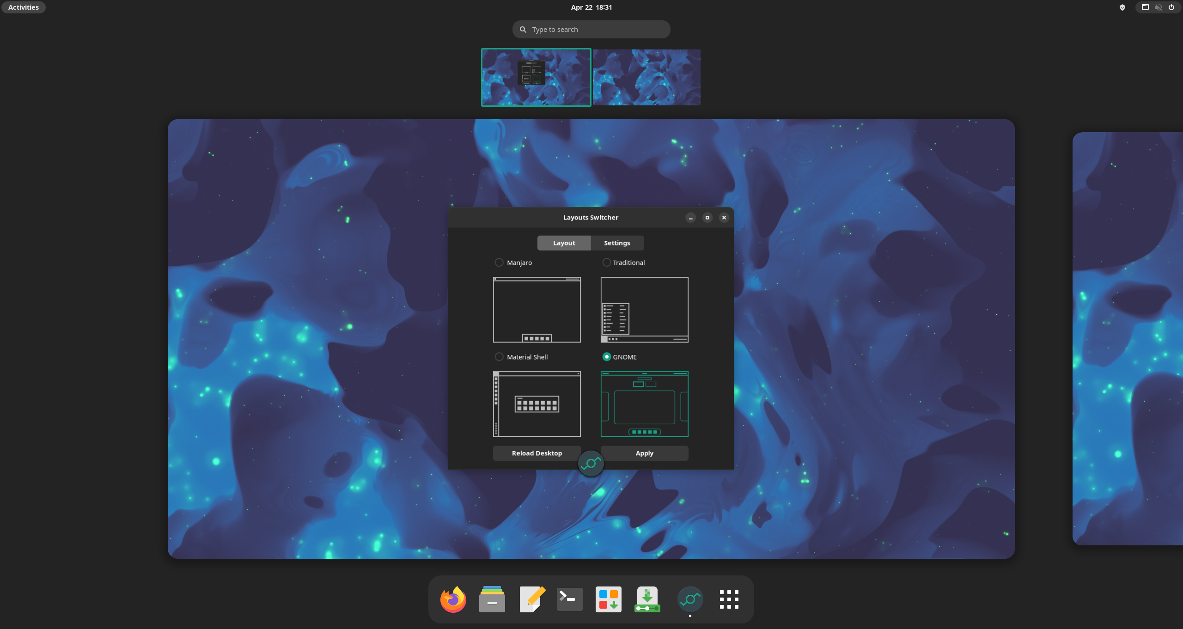The height and width of the screenshot is (629, 1183).
Task: Launch the Files application from the dock
Action: 491,599
